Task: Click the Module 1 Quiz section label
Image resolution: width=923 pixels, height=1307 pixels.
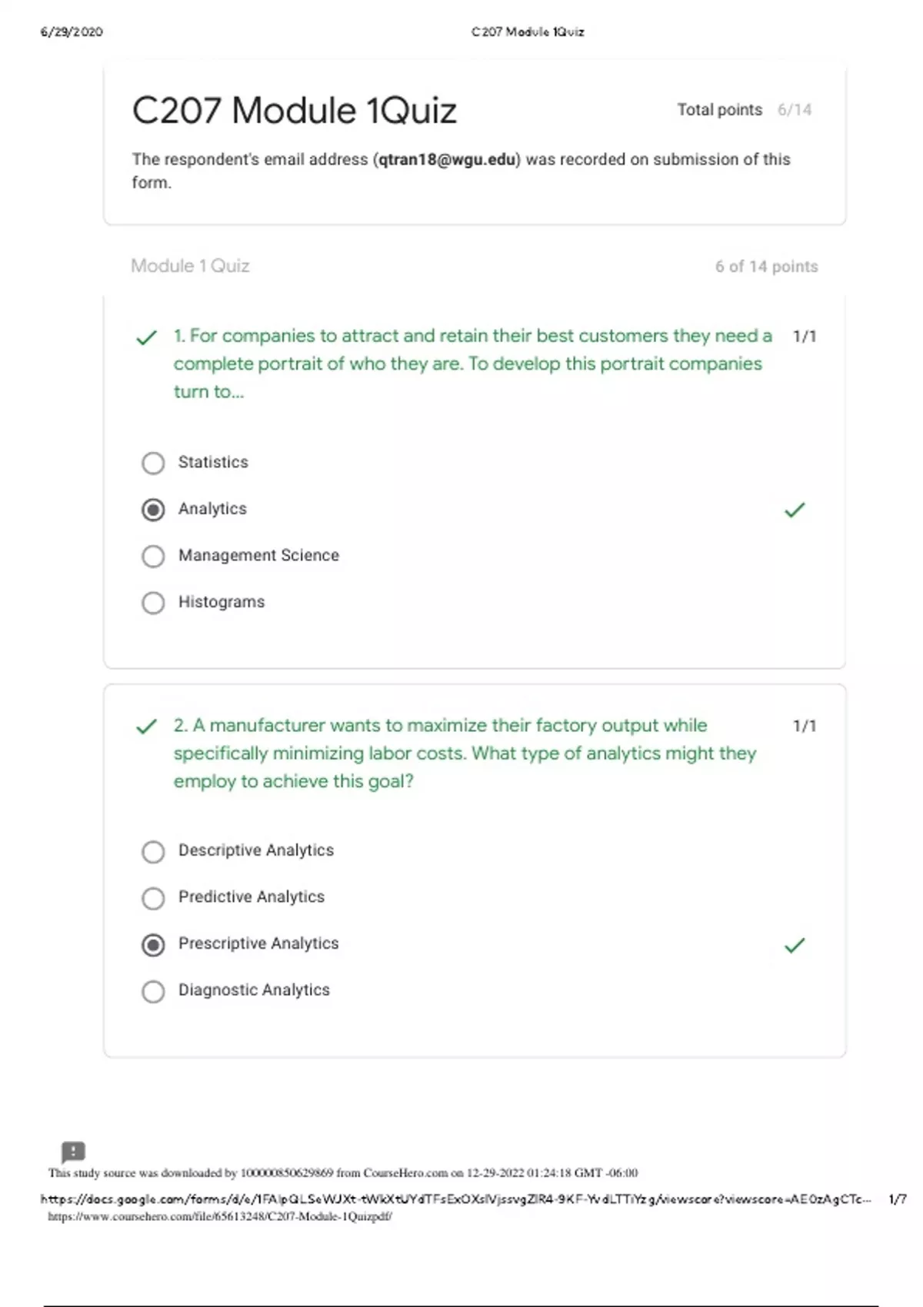Action: pyautogui.click(x=190, y=266)
